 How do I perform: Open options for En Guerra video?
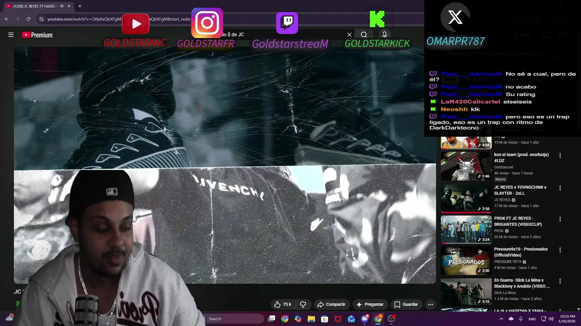tap(560, 281)
